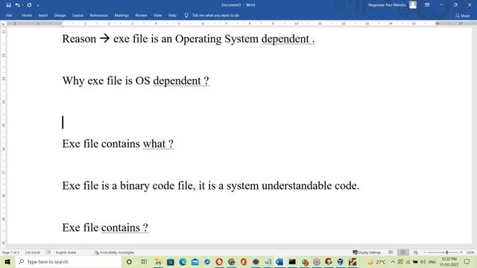Click on 'Exe file contains what ?' line

coord(118,144)
